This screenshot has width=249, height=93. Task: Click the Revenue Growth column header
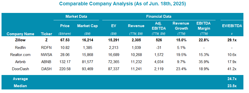(181, 26)
